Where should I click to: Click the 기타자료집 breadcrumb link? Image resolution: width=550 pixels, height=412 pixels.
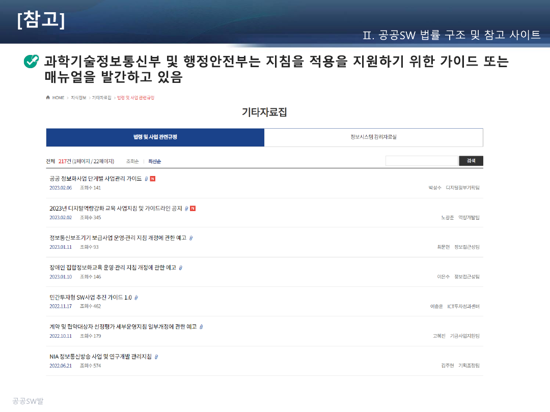[101, 98]
